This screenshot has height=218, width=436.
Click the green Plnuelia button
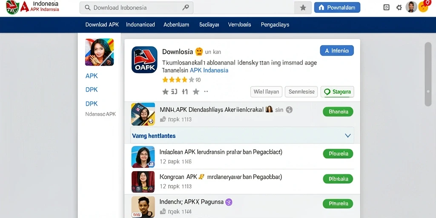tap(338, 204)
